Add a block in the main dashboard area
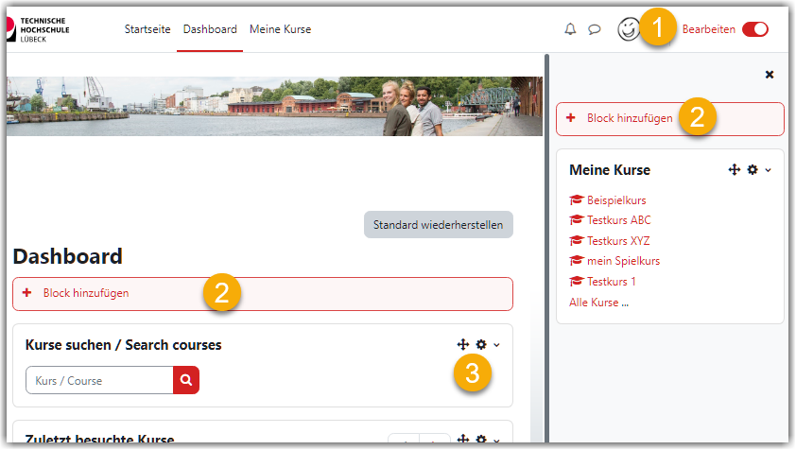Viewport: 796px width, 450px height. [263, 294]
